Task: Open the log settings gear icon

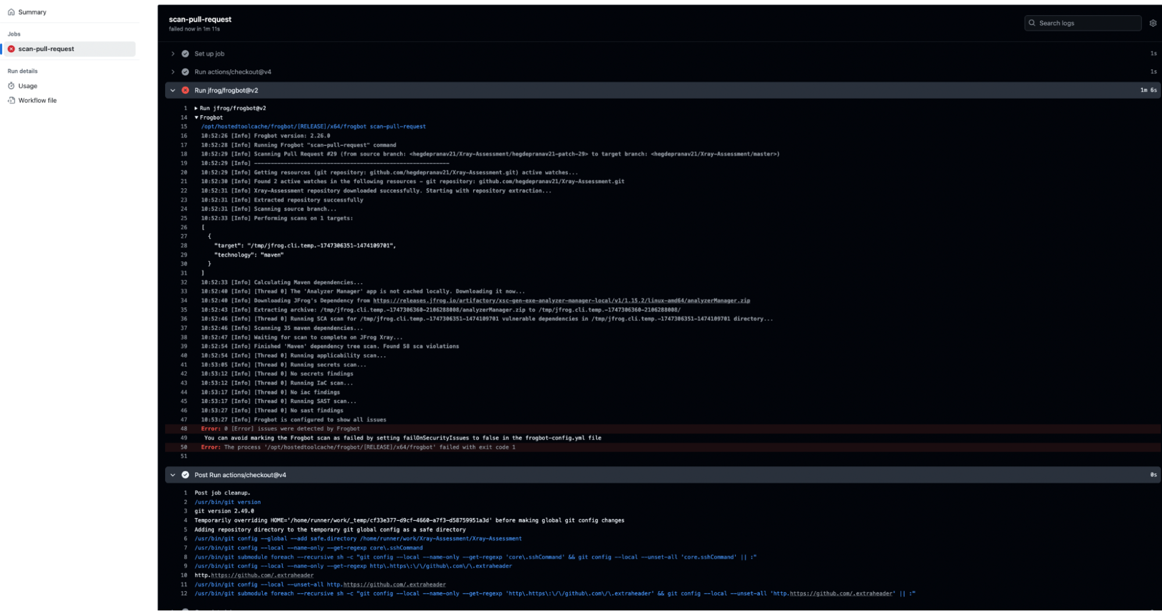Action: [x=1153, y=23]
